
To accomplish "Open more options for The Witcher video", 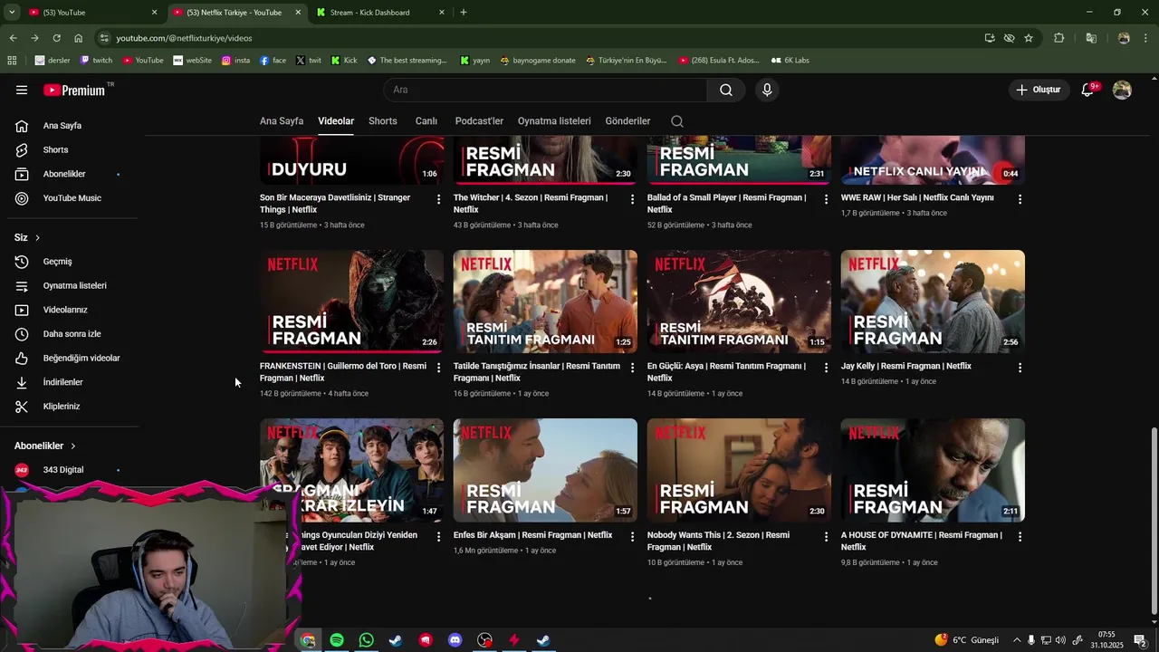I will (x=632, y=199).
